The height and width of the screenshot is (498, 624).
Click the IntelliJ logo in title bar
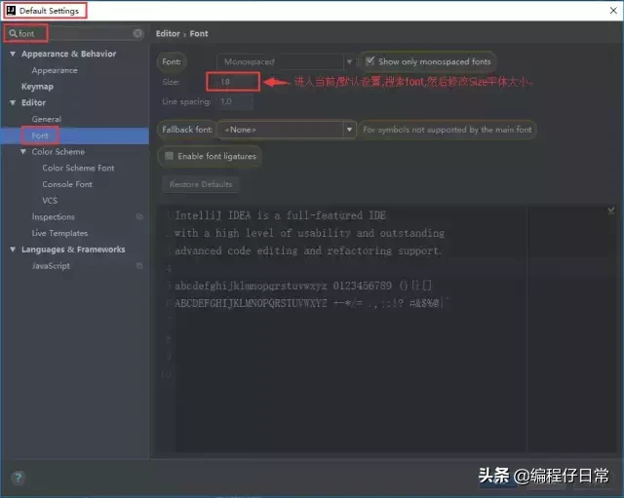coord(11,11)
